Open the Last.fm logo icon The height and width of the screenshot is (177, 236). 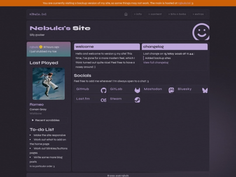tap(104, 100)
